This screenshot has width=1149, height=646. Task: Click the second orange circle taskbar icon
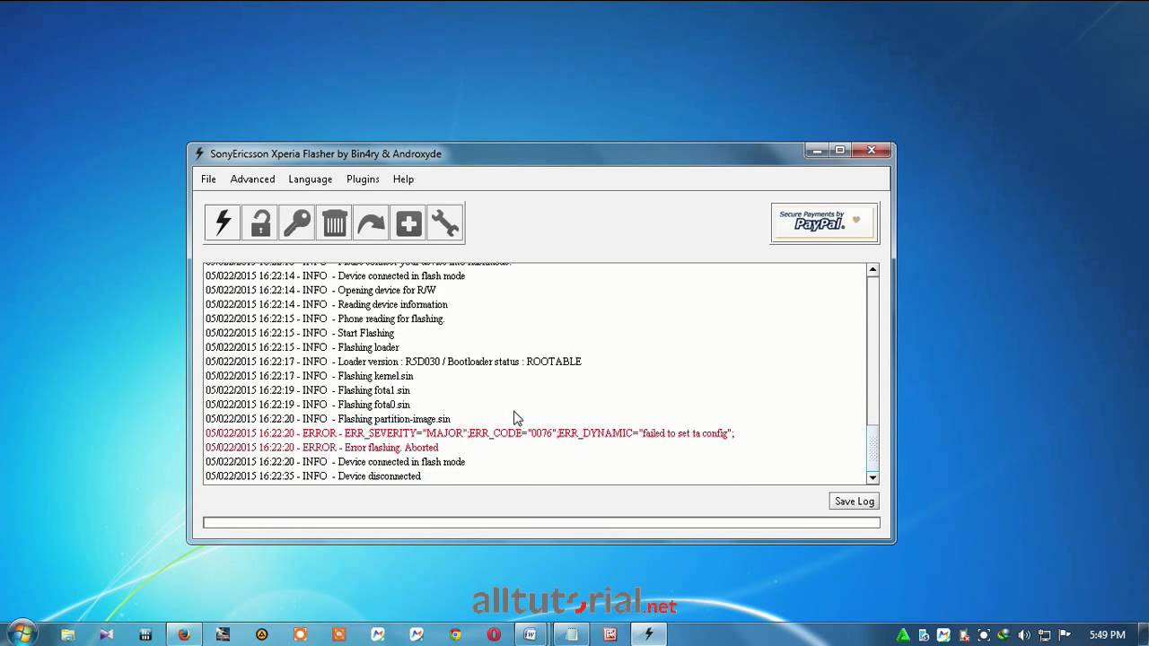click(339, 634)
